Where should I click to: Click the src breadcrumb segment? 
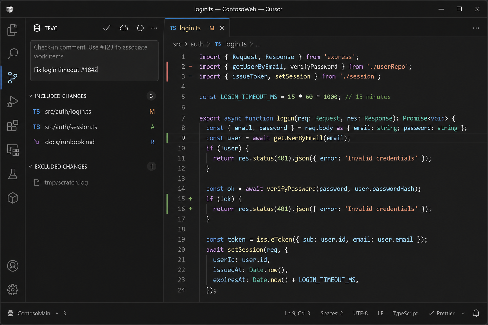pos(177,44)
